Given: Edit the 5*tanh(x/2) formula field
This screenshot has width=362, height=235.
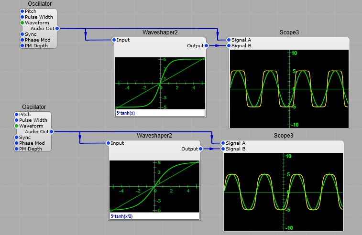Looking at the screenshot, I should [154, 216].
